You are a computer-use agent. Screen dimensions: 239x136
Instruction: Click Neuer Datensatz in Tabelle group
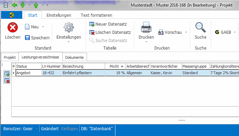click(108, 24)
